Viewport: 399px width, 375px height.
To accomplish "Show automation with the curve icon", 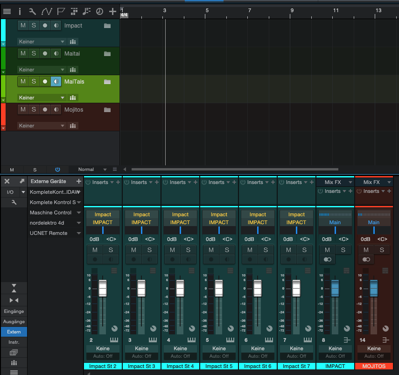I will pyautogui.click(x=47, y=11).
